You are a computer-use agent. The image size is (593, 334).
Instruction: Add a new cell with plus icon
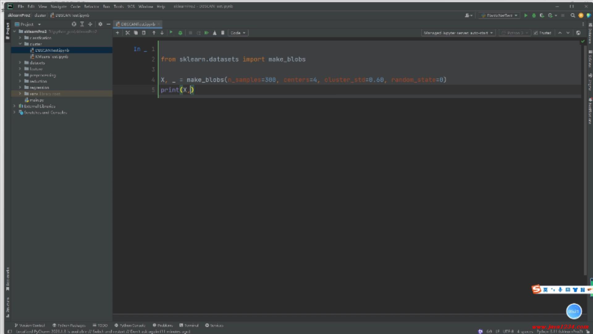pos(117,33)
